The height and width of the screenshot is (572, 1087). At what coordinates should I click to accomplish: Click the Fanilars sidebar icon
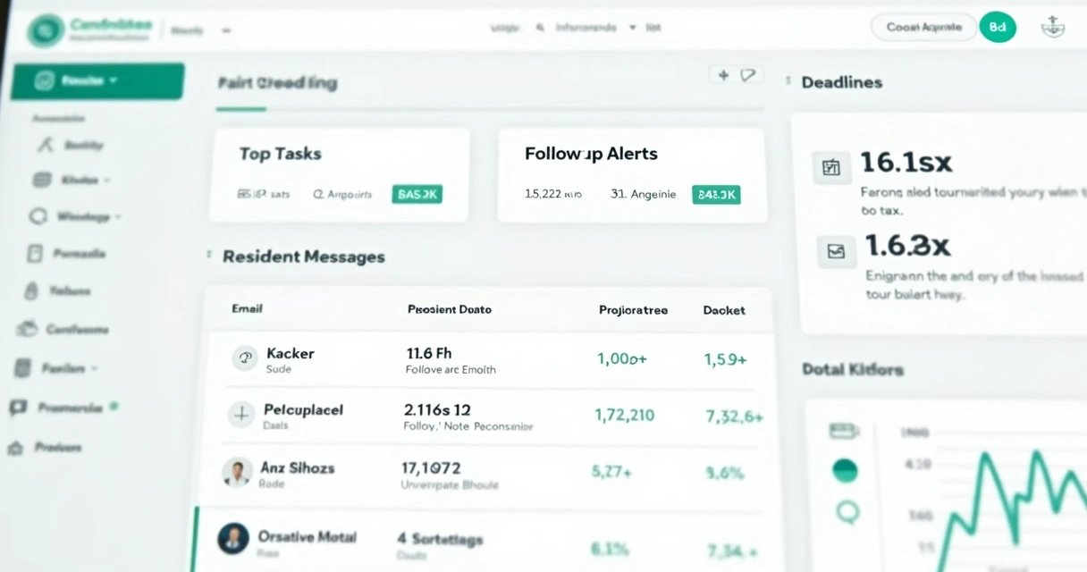(x=24, y=367)
